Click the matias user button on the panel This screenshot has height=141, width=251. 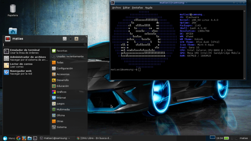pyautogui.click(x=244, y=138)
